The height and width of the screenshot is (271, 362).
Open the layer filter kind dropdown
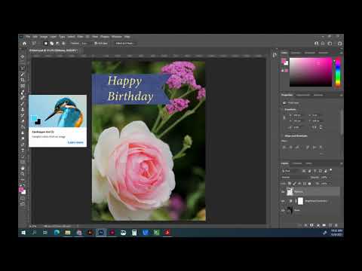pos(292,171)
